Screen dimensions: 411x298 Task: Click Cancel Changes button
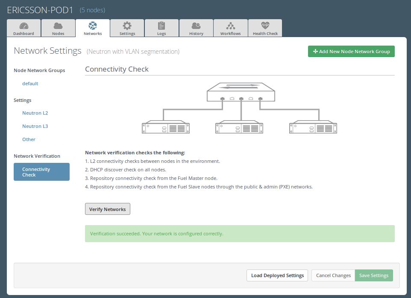click(333, 275)
